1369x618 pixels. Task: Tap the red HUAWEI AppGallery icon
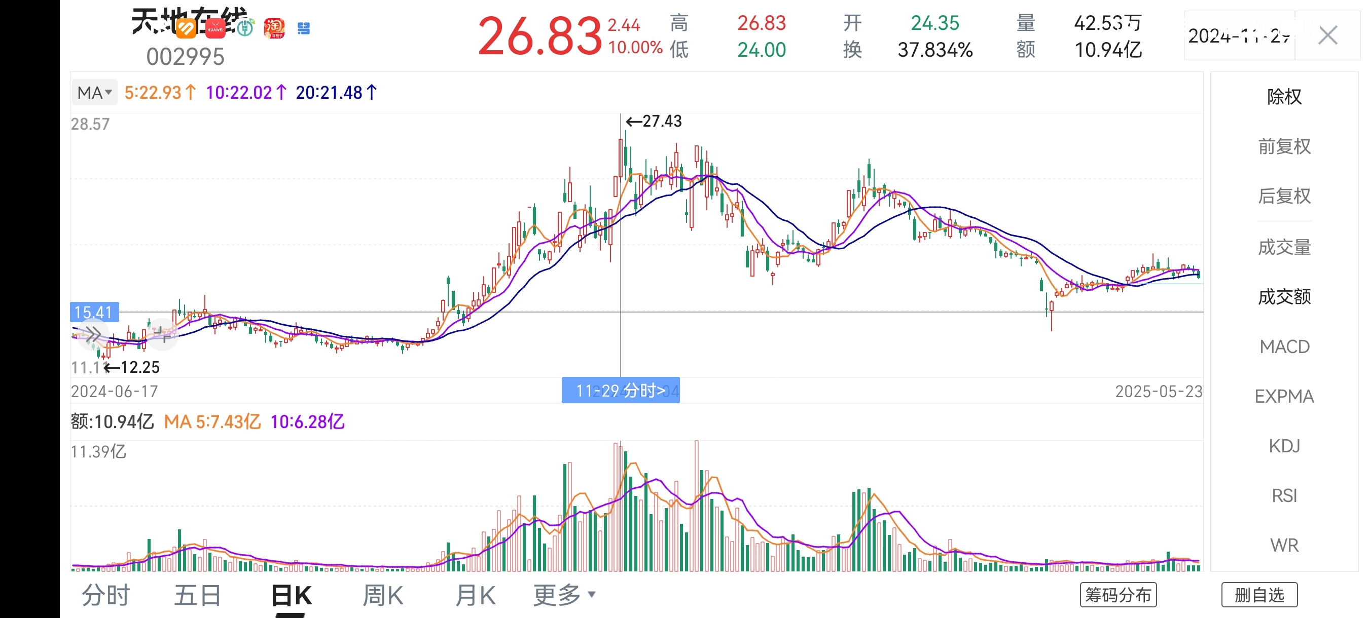[x=215, y=29]
